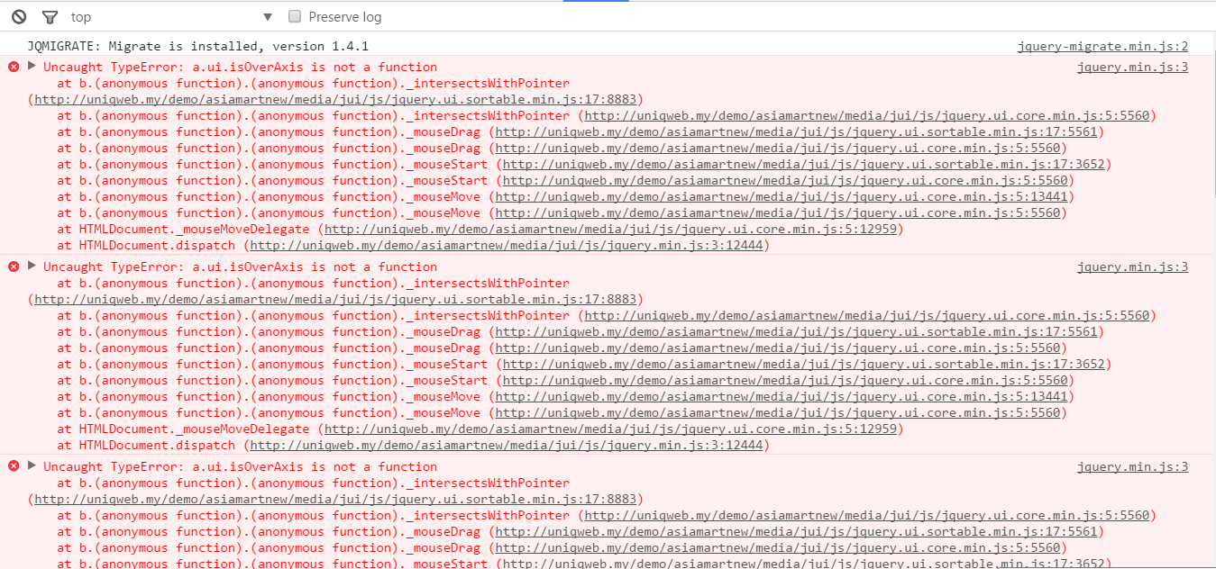Follow first error's _mouseMoveDelegate core.min.js:5:12959 link
This screenshot has width=1216, height=569.
click(x=610, y=229)
